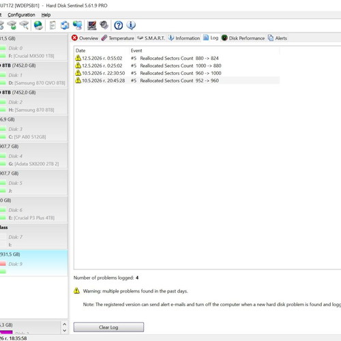
Task: Select drive 'C: [SP A80 512GB]'
Action: tap(27, 137)
